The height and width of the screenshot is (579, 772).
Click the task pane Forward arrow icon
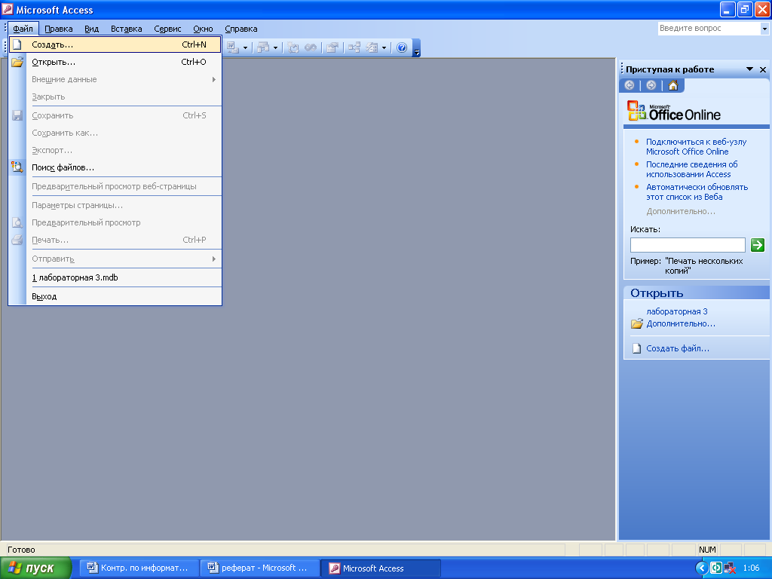pyautogui.click(x=651, y=85)
